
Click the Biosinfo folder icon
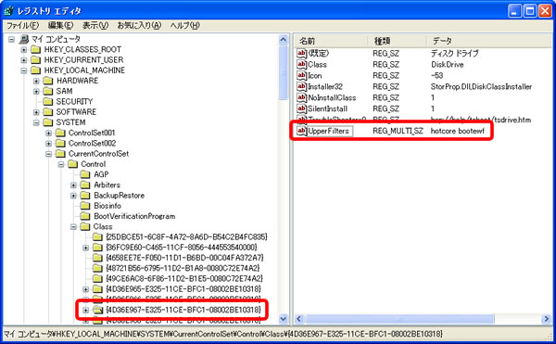point(85,206)
